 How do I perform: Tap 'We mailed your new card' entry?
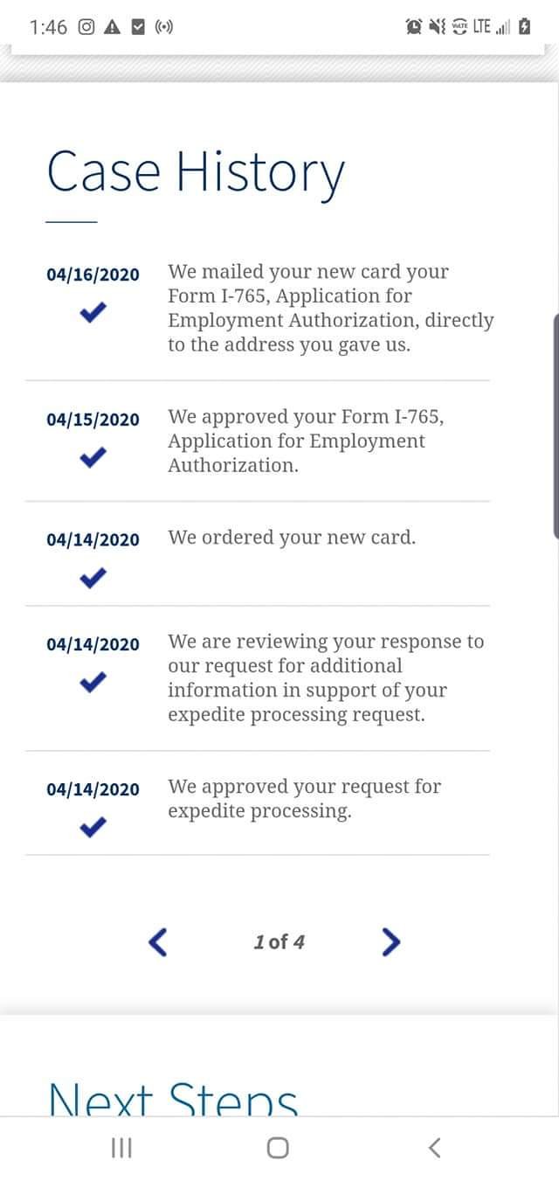pyautogui.click(x=330, y=309)
